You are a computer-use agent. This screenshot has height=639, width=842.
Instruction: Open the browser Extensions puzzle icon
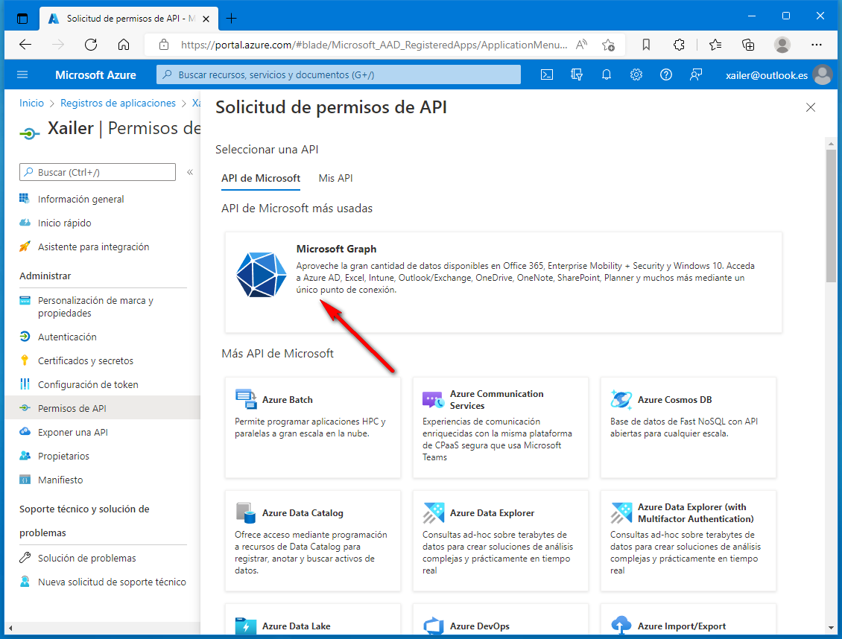679,45
